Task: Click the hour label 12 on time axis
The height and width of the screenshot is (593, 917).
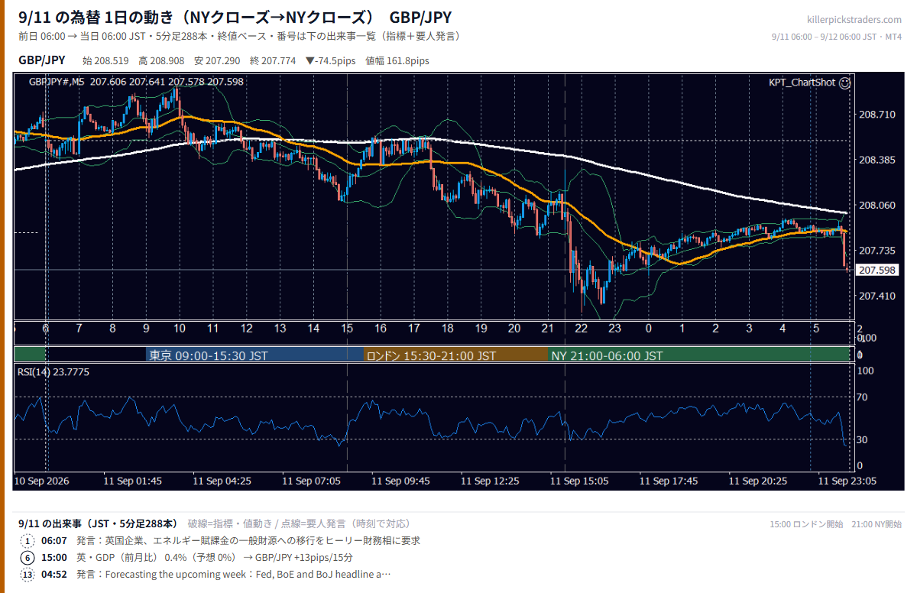Action: (247, 329)
